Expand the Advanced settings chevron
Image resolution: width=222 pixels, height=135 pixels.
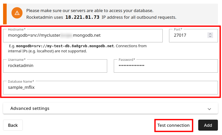(209, 109)
